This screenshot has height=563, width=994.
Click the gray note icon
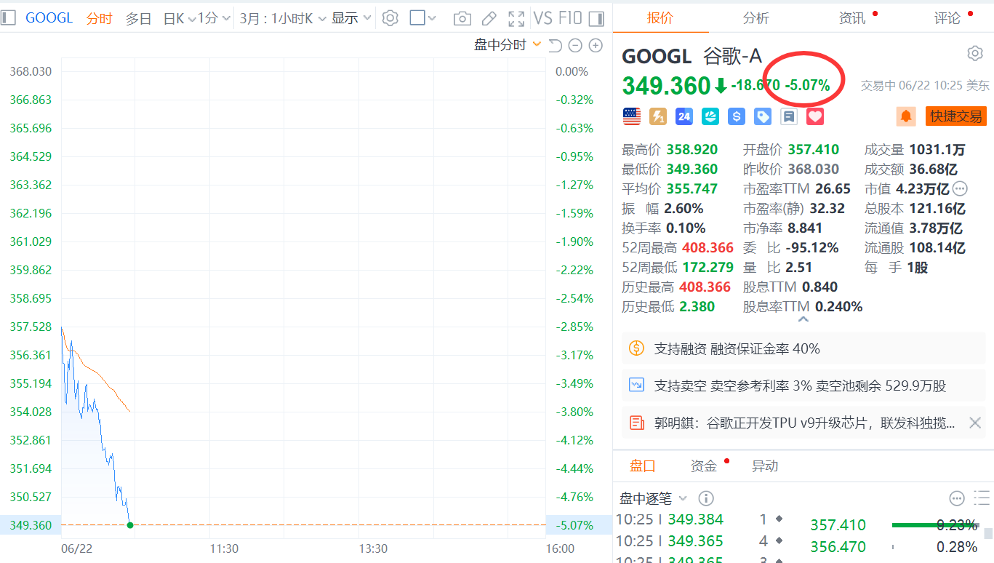(x=789, y=116)
